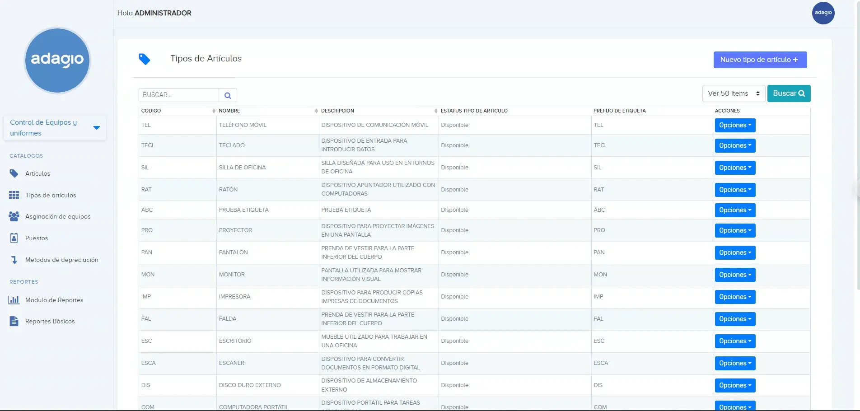
Task: Open the adagio user avatar menu
Action: 823,13
